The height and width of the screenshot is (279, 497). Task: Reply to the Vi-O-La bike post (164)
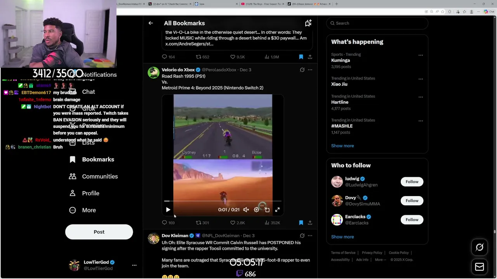(x=168, y=57)
